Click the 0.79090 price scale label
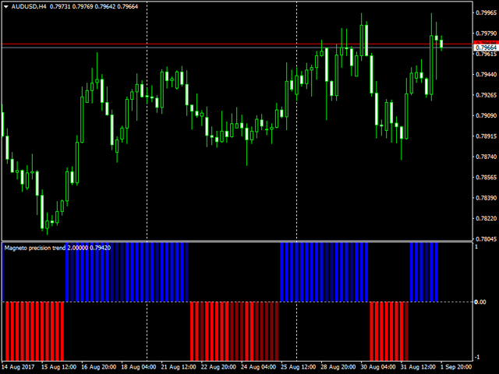The image size is (499, 374). tap(486, 115)
